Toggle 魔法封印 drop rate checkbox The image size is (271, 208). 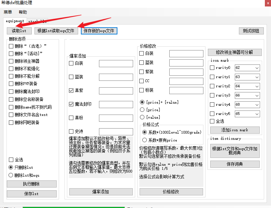tap(71, 104)
